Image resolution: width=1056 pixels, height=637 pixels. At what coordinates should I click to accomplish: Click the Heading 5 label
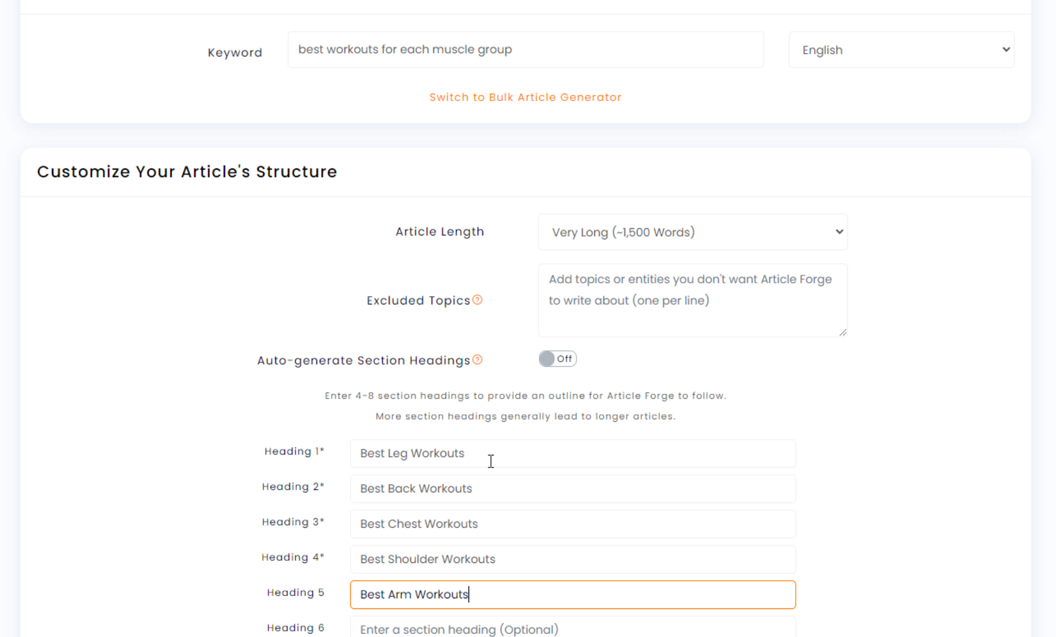(295, 593)
